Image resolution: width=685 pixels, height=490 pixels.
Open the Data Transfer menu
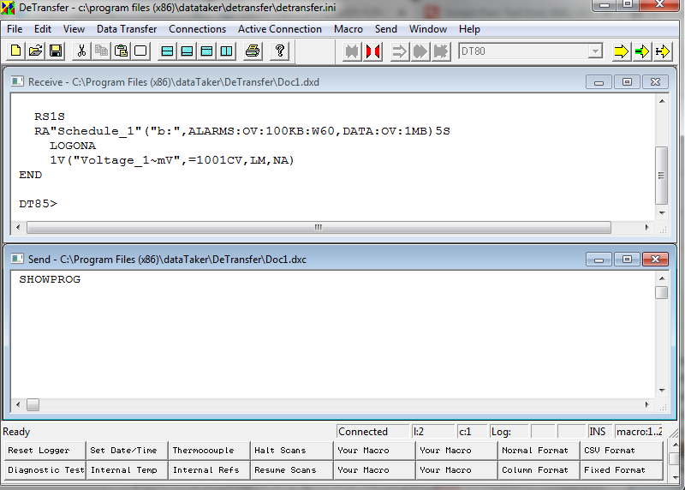[x=127, y=29]
